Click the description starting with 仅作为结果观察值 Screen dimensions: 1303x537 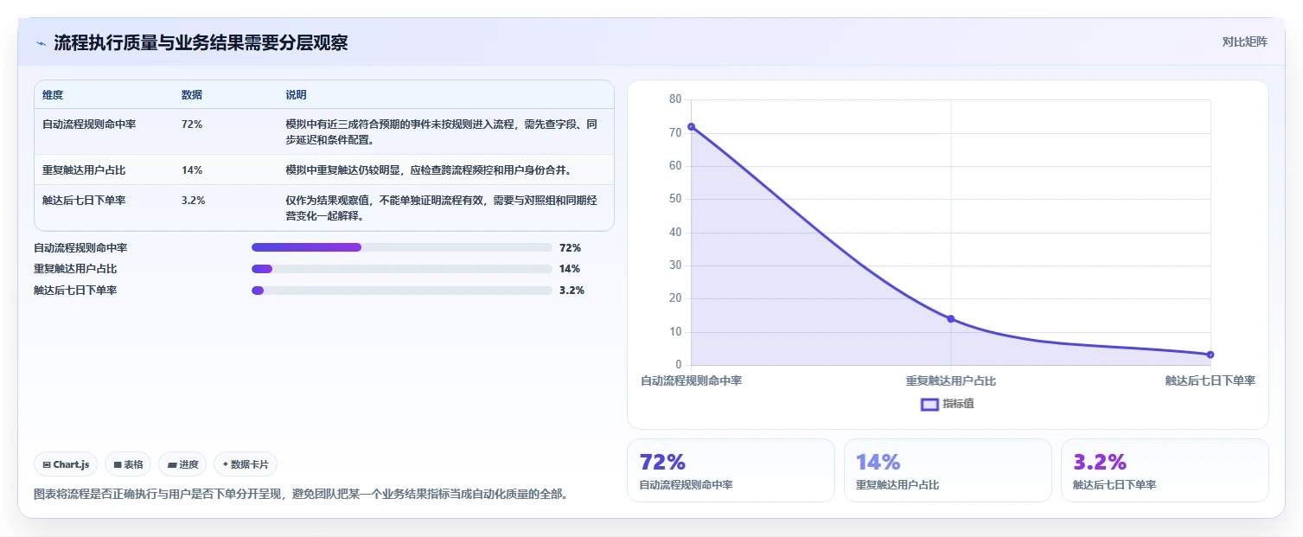[x=442, y=208]
